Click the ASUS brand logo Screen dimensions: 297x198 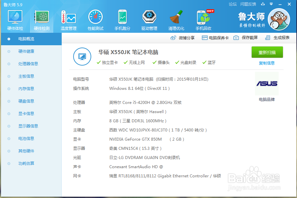[267, 84]
